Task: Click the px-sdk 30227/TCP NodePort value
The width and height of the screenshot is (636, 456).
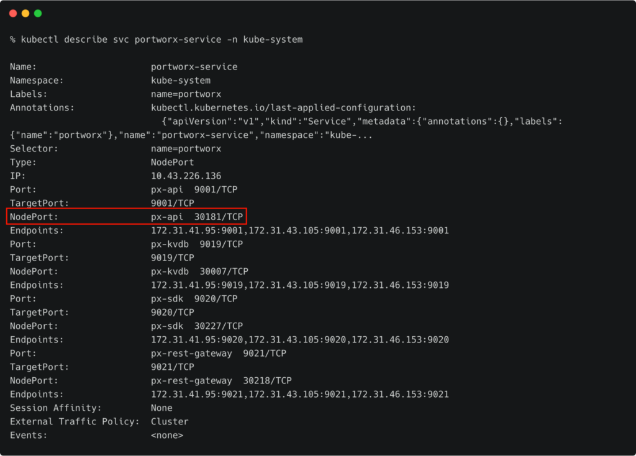Action: (x=197, y=326)
